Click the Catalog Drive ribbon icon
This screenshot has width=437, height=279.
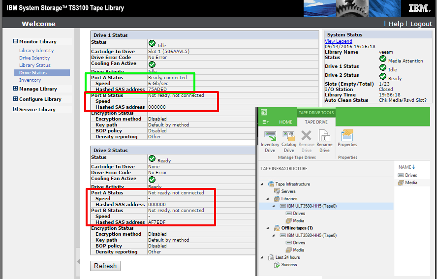point(289,142)
